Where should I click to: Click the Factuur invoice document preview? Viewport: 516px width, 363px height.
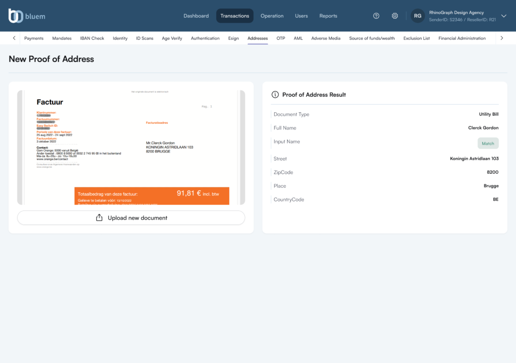131,148
